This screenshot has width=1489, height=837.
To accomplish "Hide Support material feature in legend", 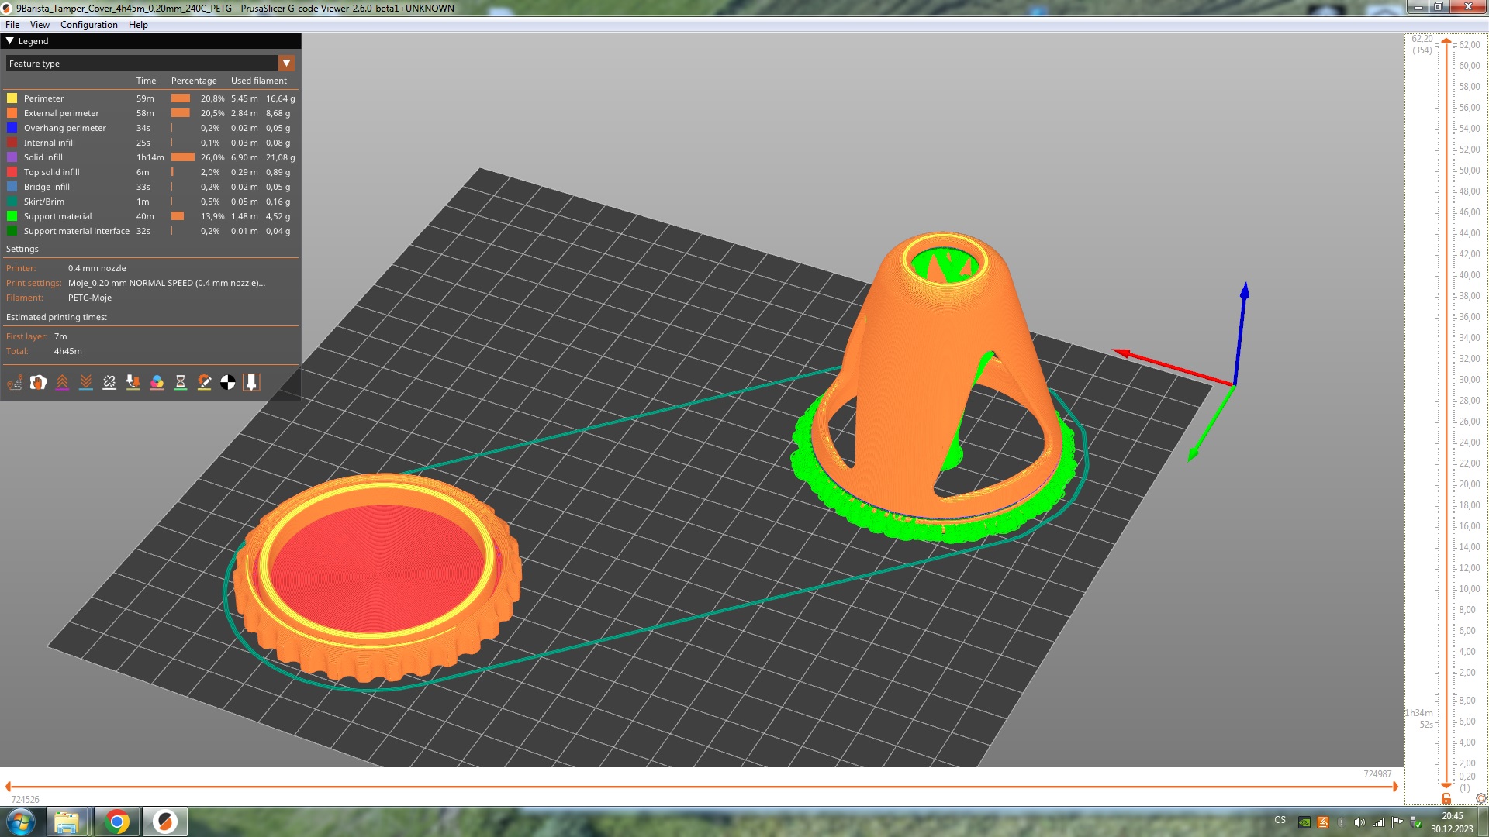I will click(57, 216).
